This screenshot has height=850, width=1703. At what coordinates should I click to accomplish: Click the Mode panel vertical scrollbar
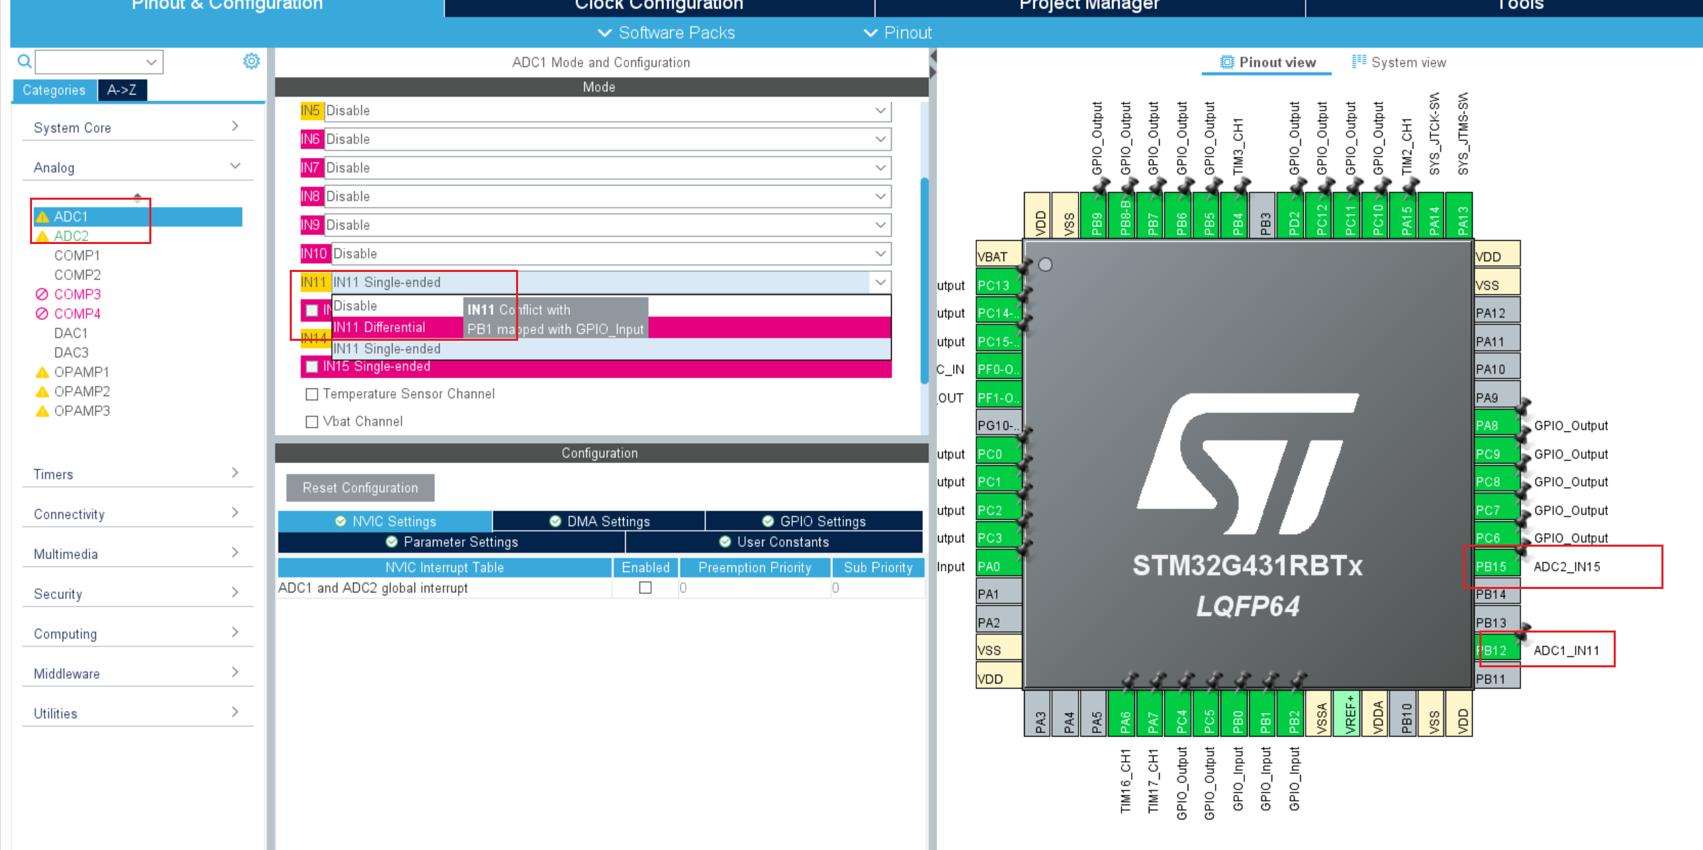click(x=924, y=279)
